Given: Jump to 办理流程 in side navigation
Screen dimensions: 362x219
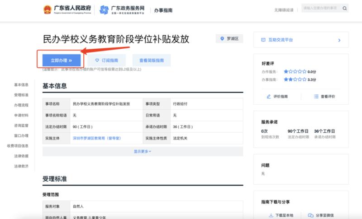Looking at the screenshot, I should (x=21, y=105).
